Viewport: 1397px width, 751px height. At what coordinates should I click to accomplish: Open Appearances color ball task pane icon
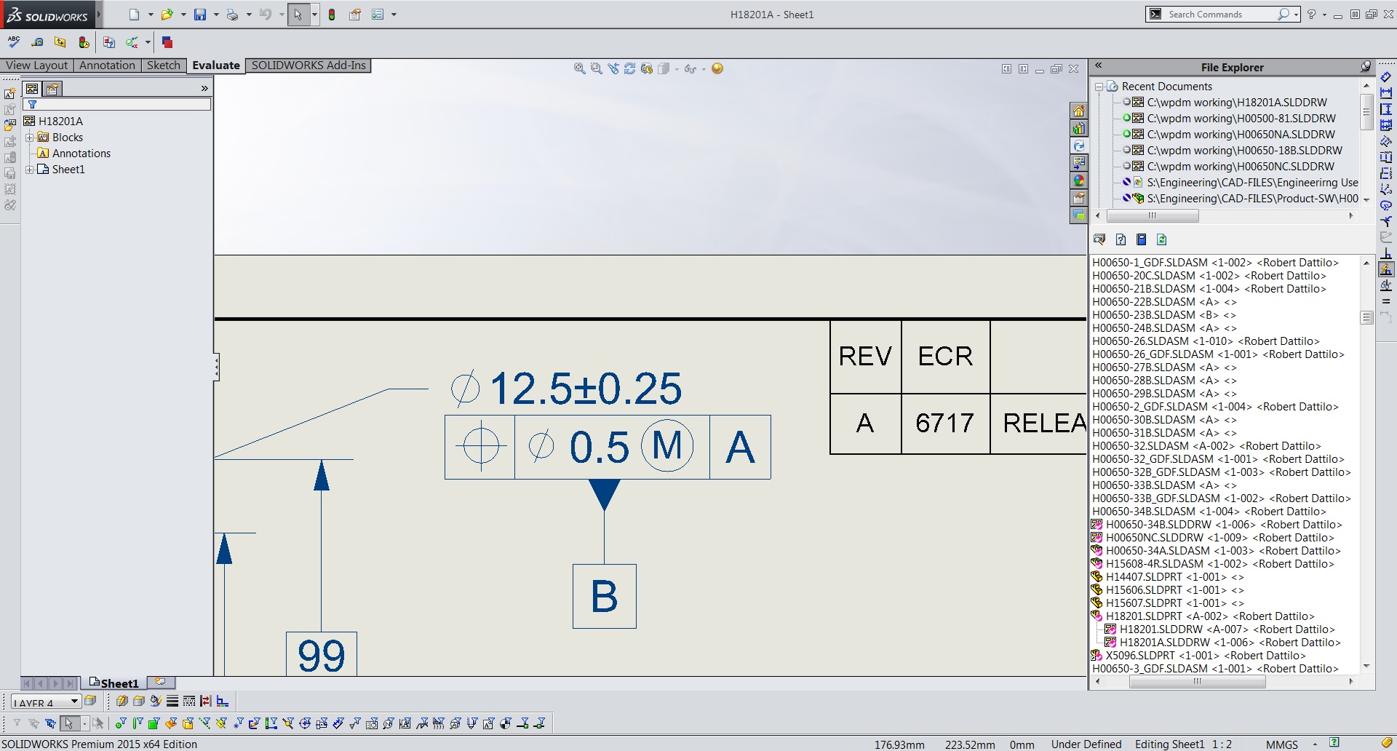coord(1078,180)
